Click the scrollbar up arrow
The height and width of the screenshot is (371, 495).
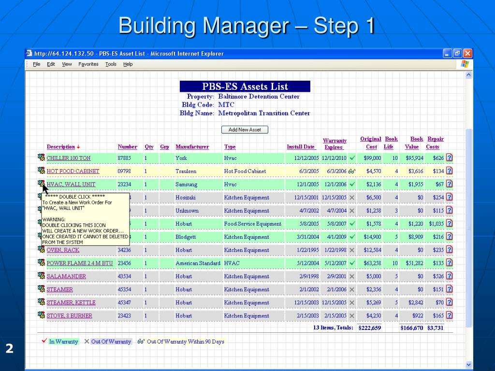[x=468, y=75]
